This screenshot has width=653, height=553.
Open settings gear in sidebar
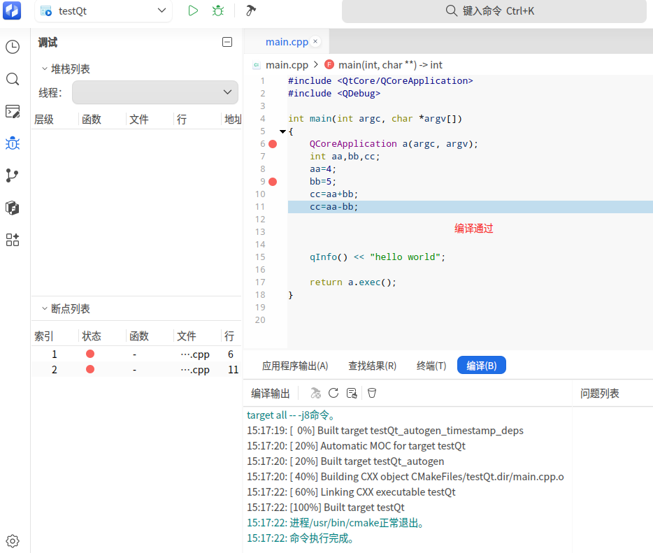13,541
